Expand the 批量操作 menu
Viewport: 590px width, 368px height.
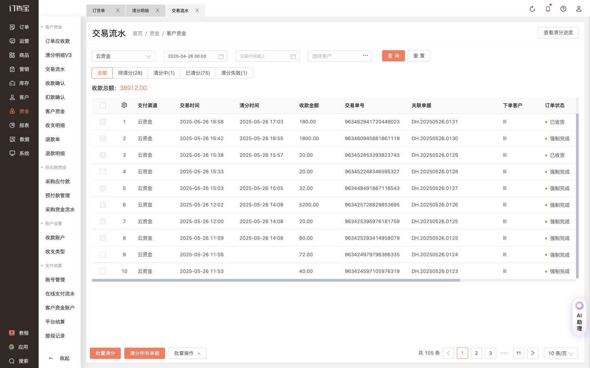coord(187,353)
